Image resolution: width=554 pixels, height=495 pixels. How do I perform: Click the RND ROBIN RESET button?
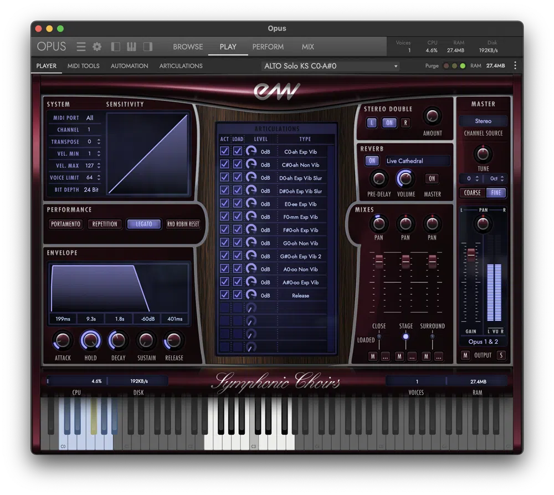pyautogui.click(x=183, y=224)
